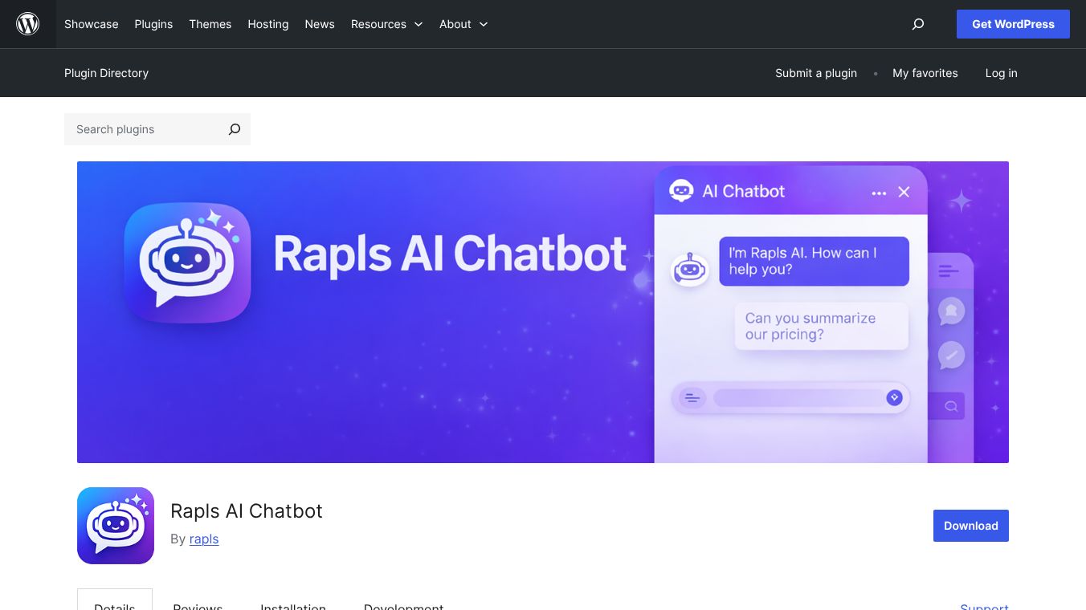Screen dimensions: 1086x610
Task: Click the WordPress logo icon
Action: (x=28, y=24)
